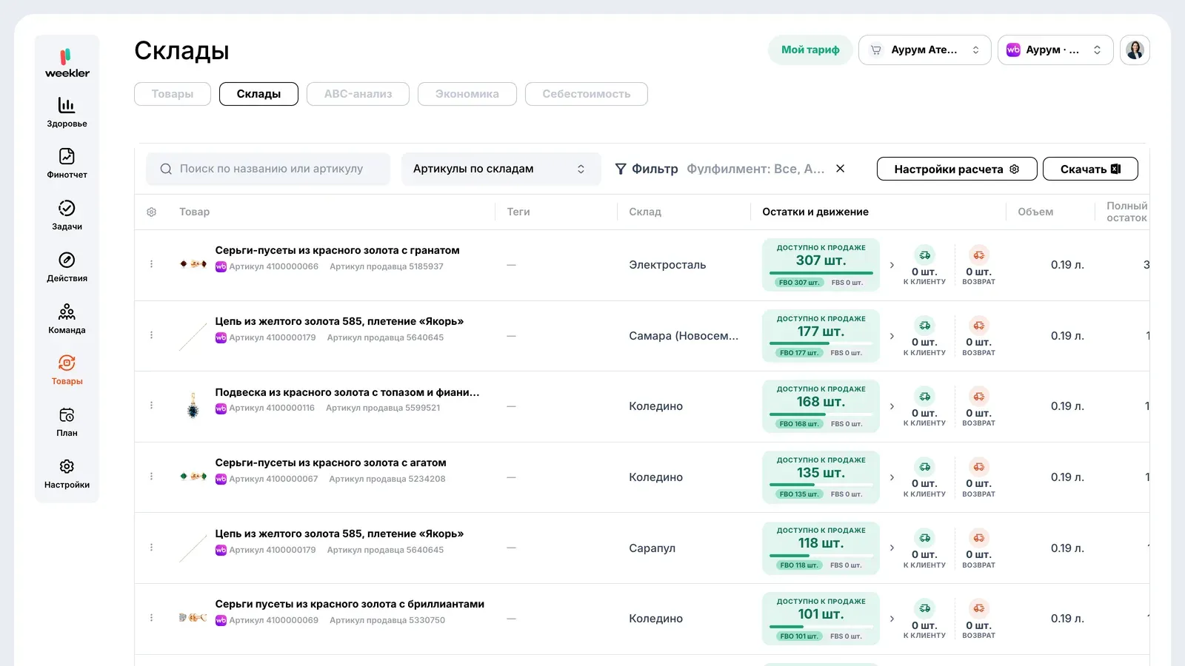Expand stock details arrow for 101 шт. row
Screen dimensions: 1185x666
click(x=892, y=619)
